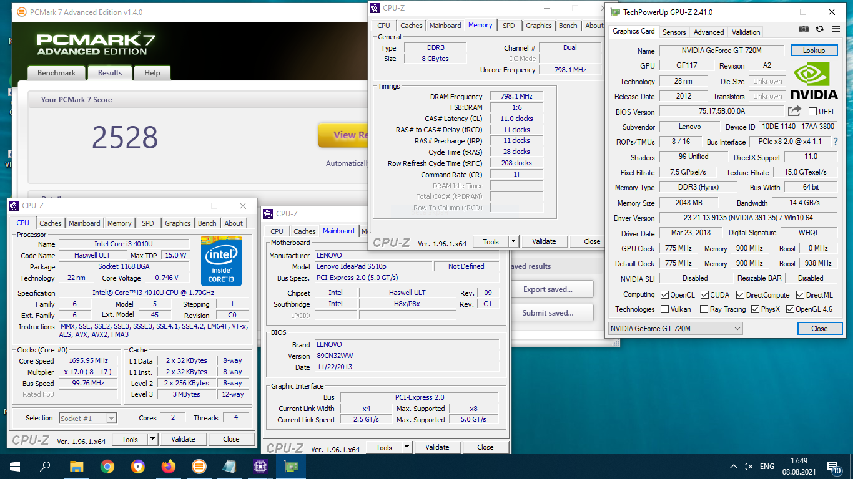Click the Driver Version value in GPU-Z
853x479 pixels.
coord(748,218)
